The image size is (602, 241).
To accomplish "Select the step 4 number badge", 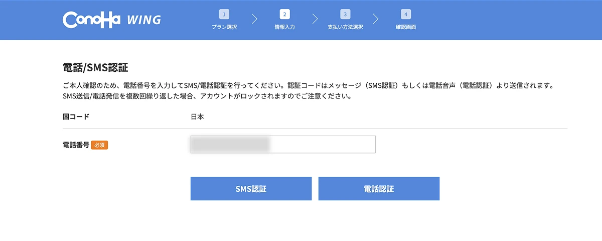I will pyautogui.click(x=405, y=15).
